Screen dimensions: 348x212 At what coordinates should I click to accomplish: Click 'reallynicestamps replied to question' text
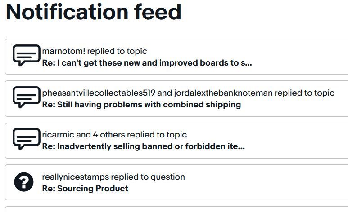[113, 177]
